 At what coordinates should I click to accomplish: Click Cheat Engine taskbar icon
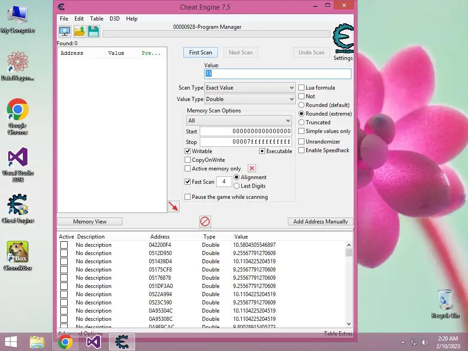(x=122, y=342)
